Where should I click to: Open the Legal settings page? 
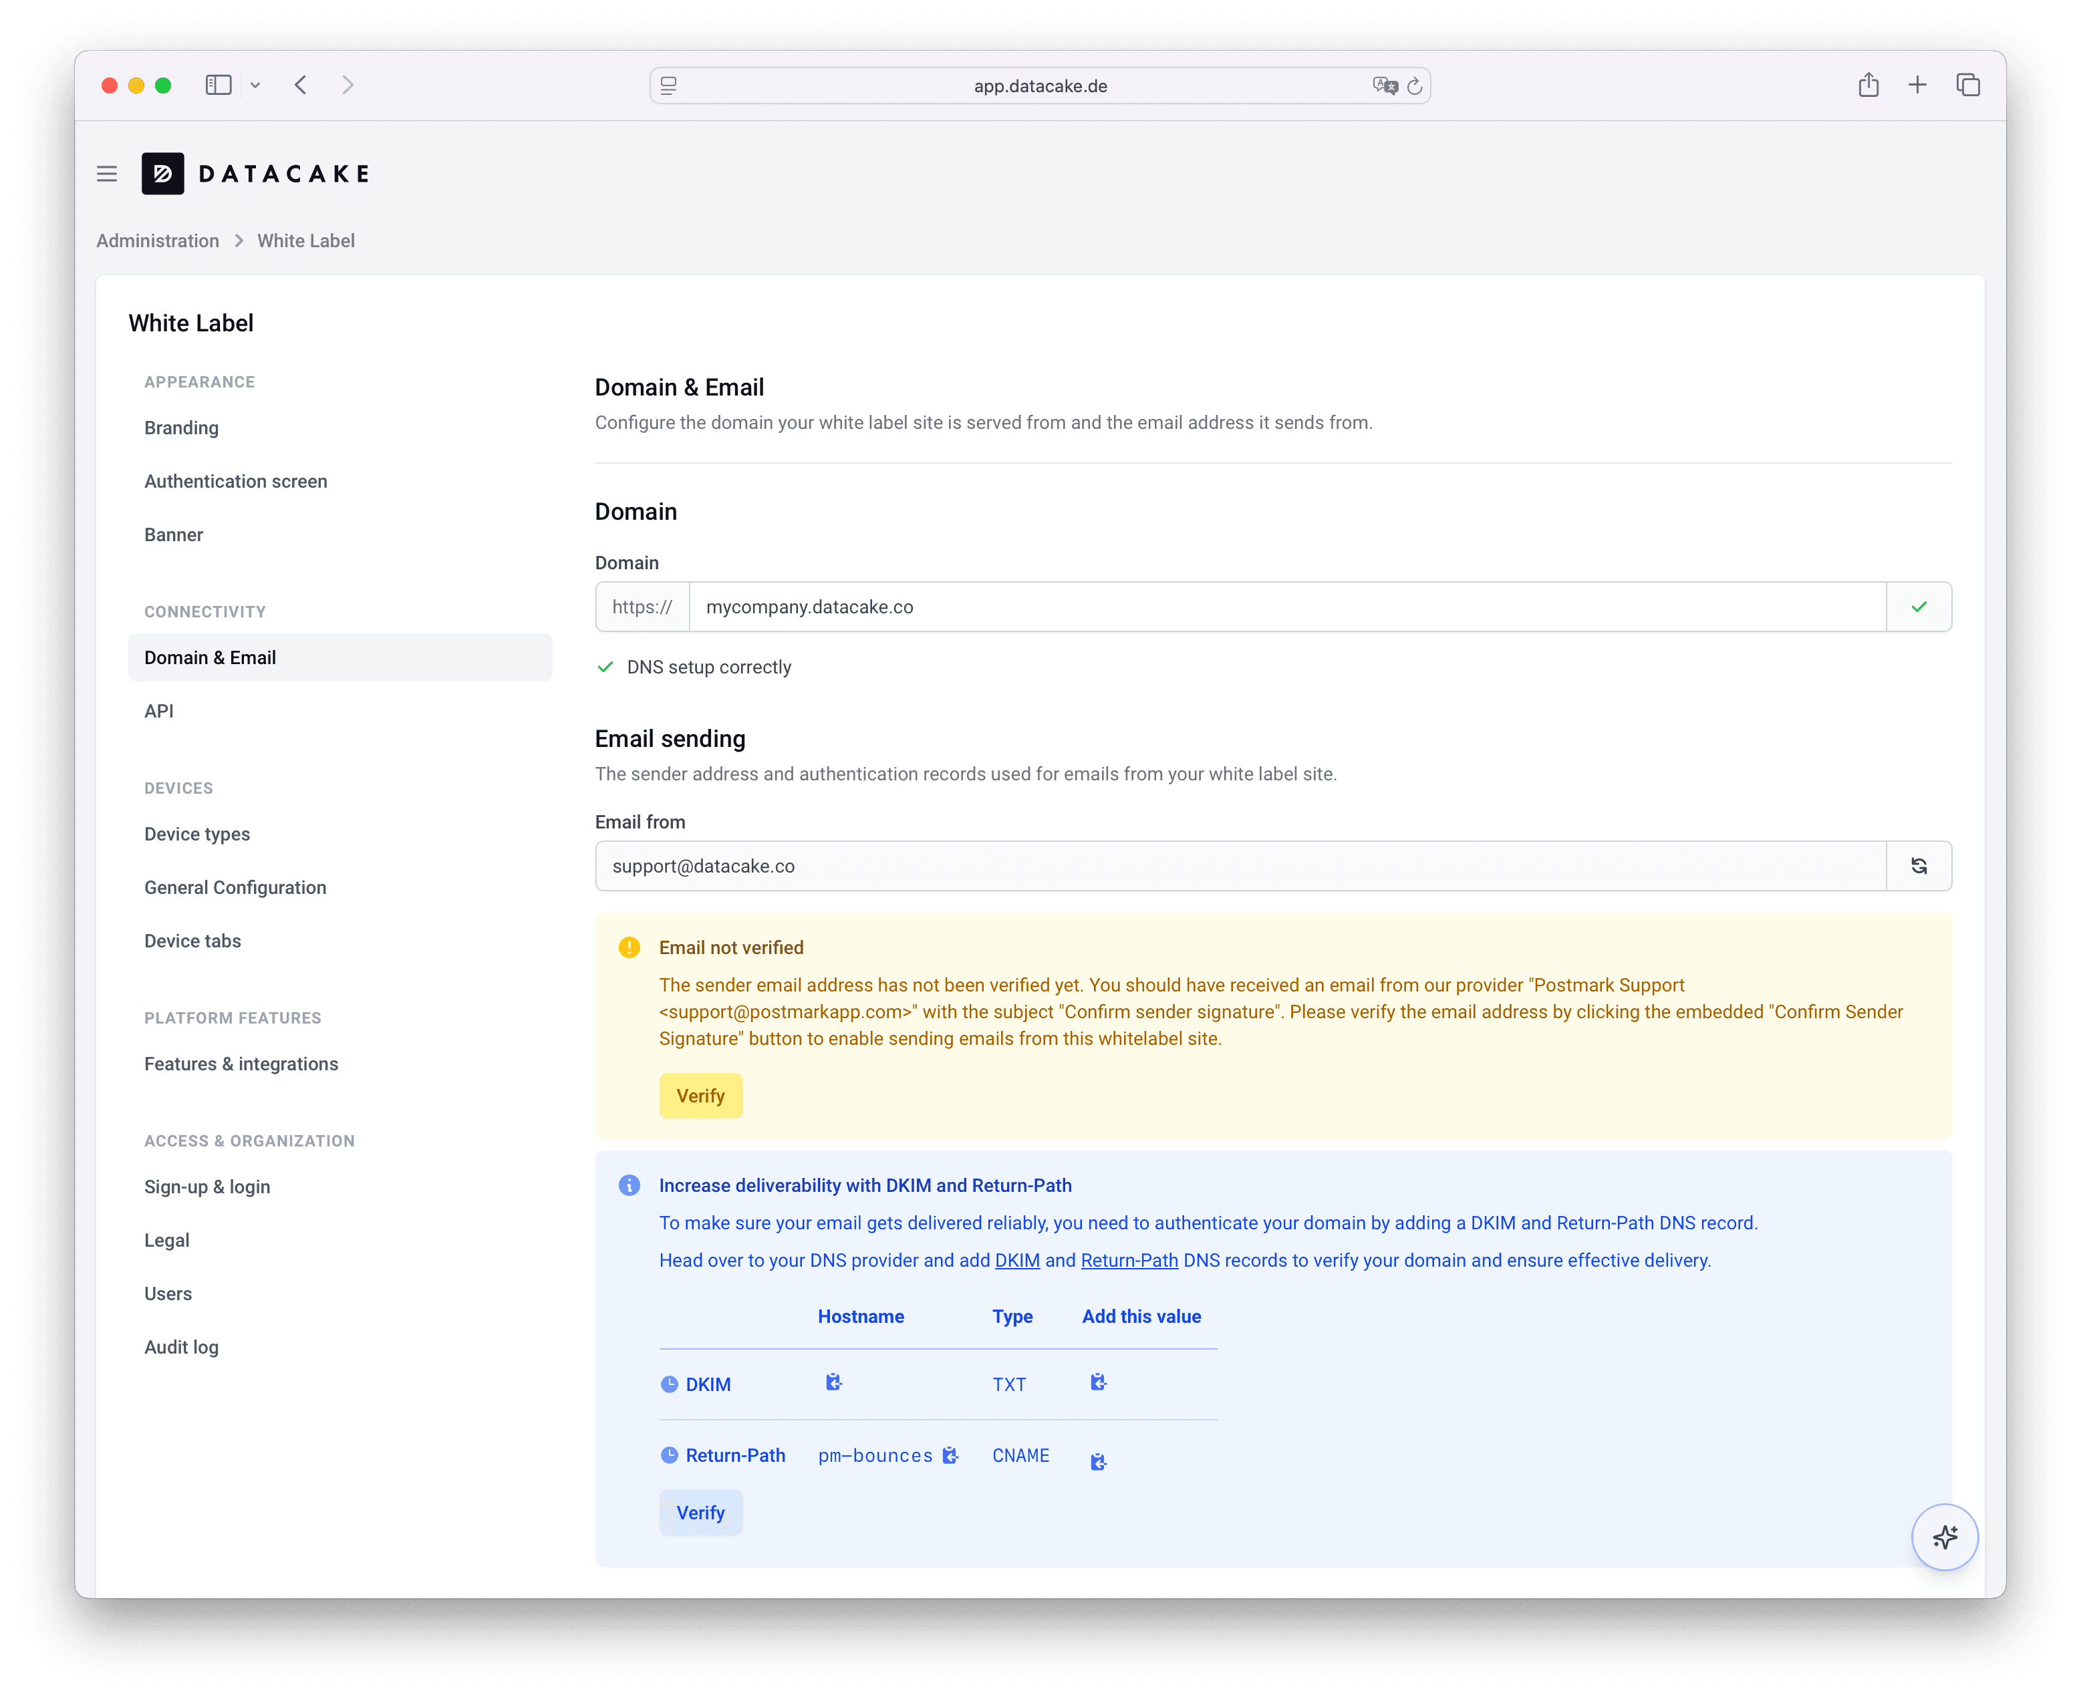click(x=166, y=1241)
